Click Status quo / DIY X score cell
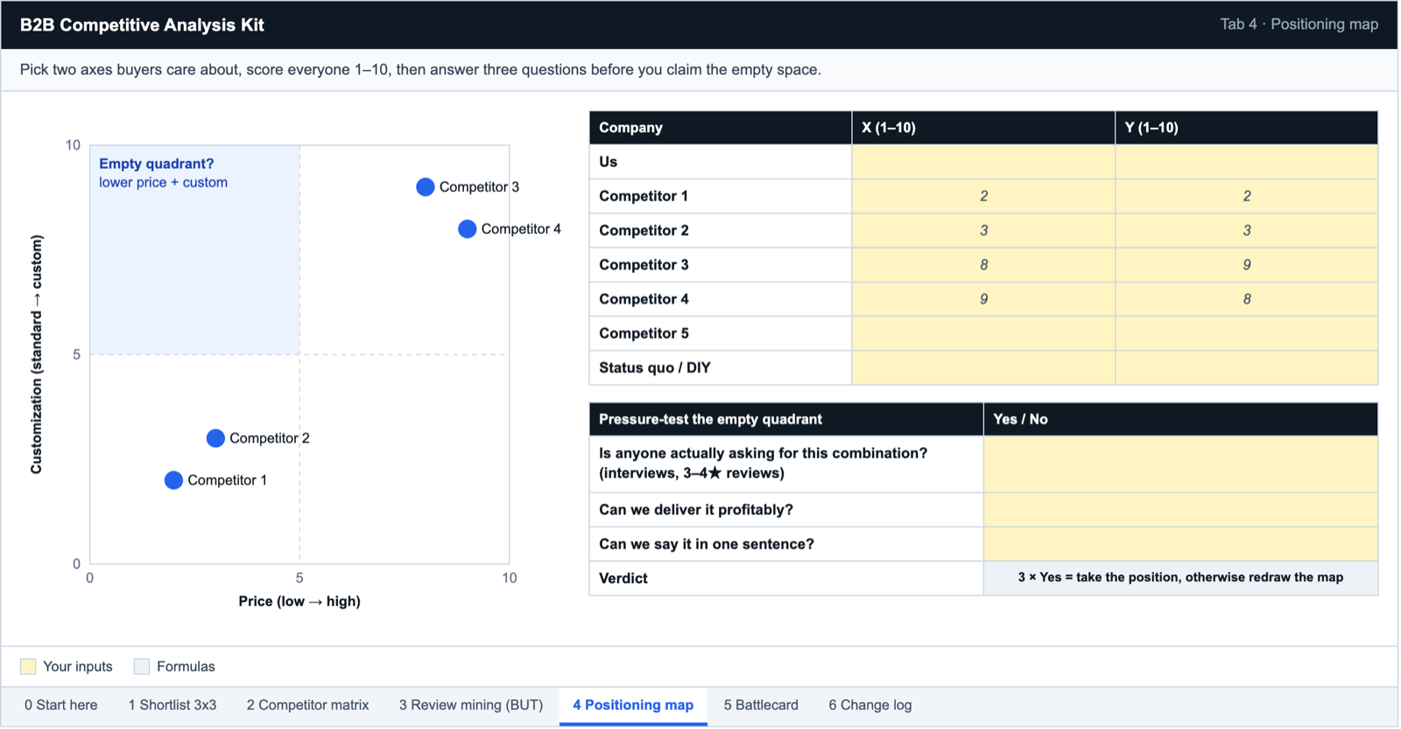Image resolution: width=1401 pixels, height=729 pixels. [x=983, y=368]
